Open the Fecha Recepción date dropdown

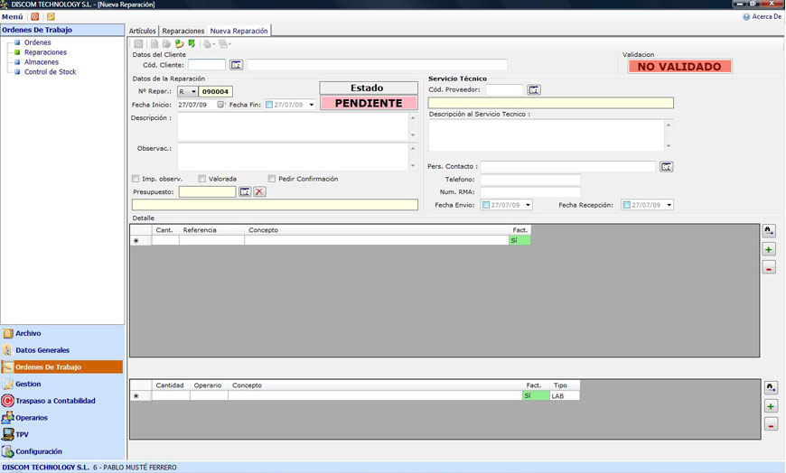click(x=669, y=205)
